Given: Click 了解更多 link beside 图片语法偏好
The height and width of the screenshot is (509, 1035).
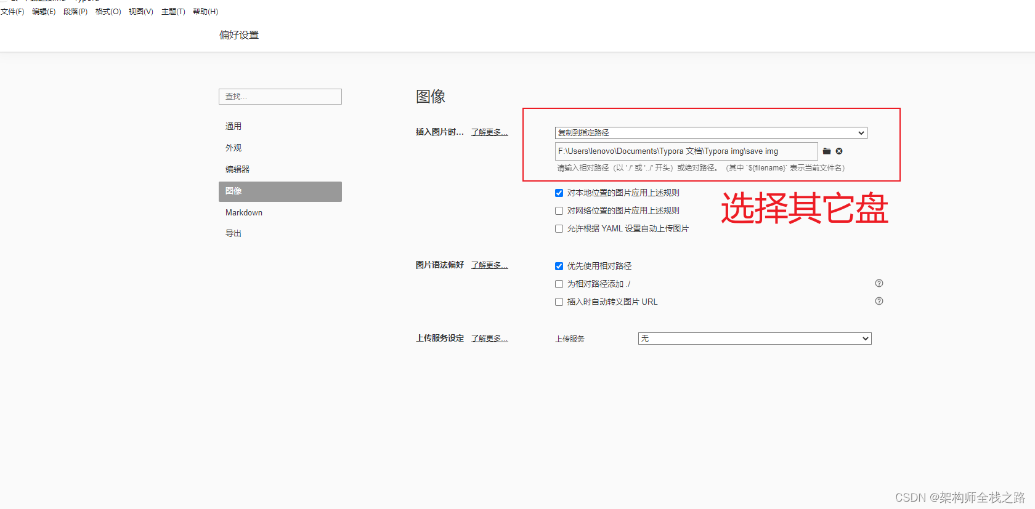Looking at the screenshot, I should (x=490, y=265).
